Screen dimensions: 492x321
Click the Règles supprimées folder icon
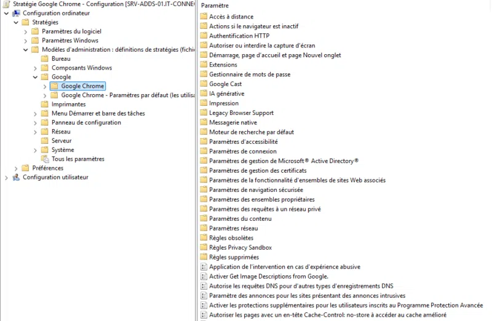(204, 257)
